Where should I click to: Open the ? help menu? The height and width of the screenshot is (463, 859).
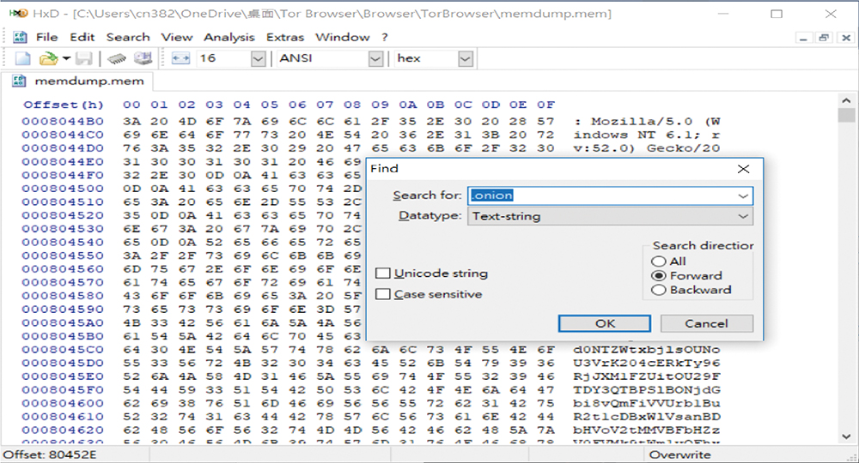click(385, 37)
